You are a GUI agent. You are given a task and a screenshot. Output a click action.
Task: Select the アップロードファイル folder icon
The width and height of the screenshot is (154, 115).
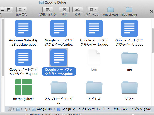click(59, 87)
